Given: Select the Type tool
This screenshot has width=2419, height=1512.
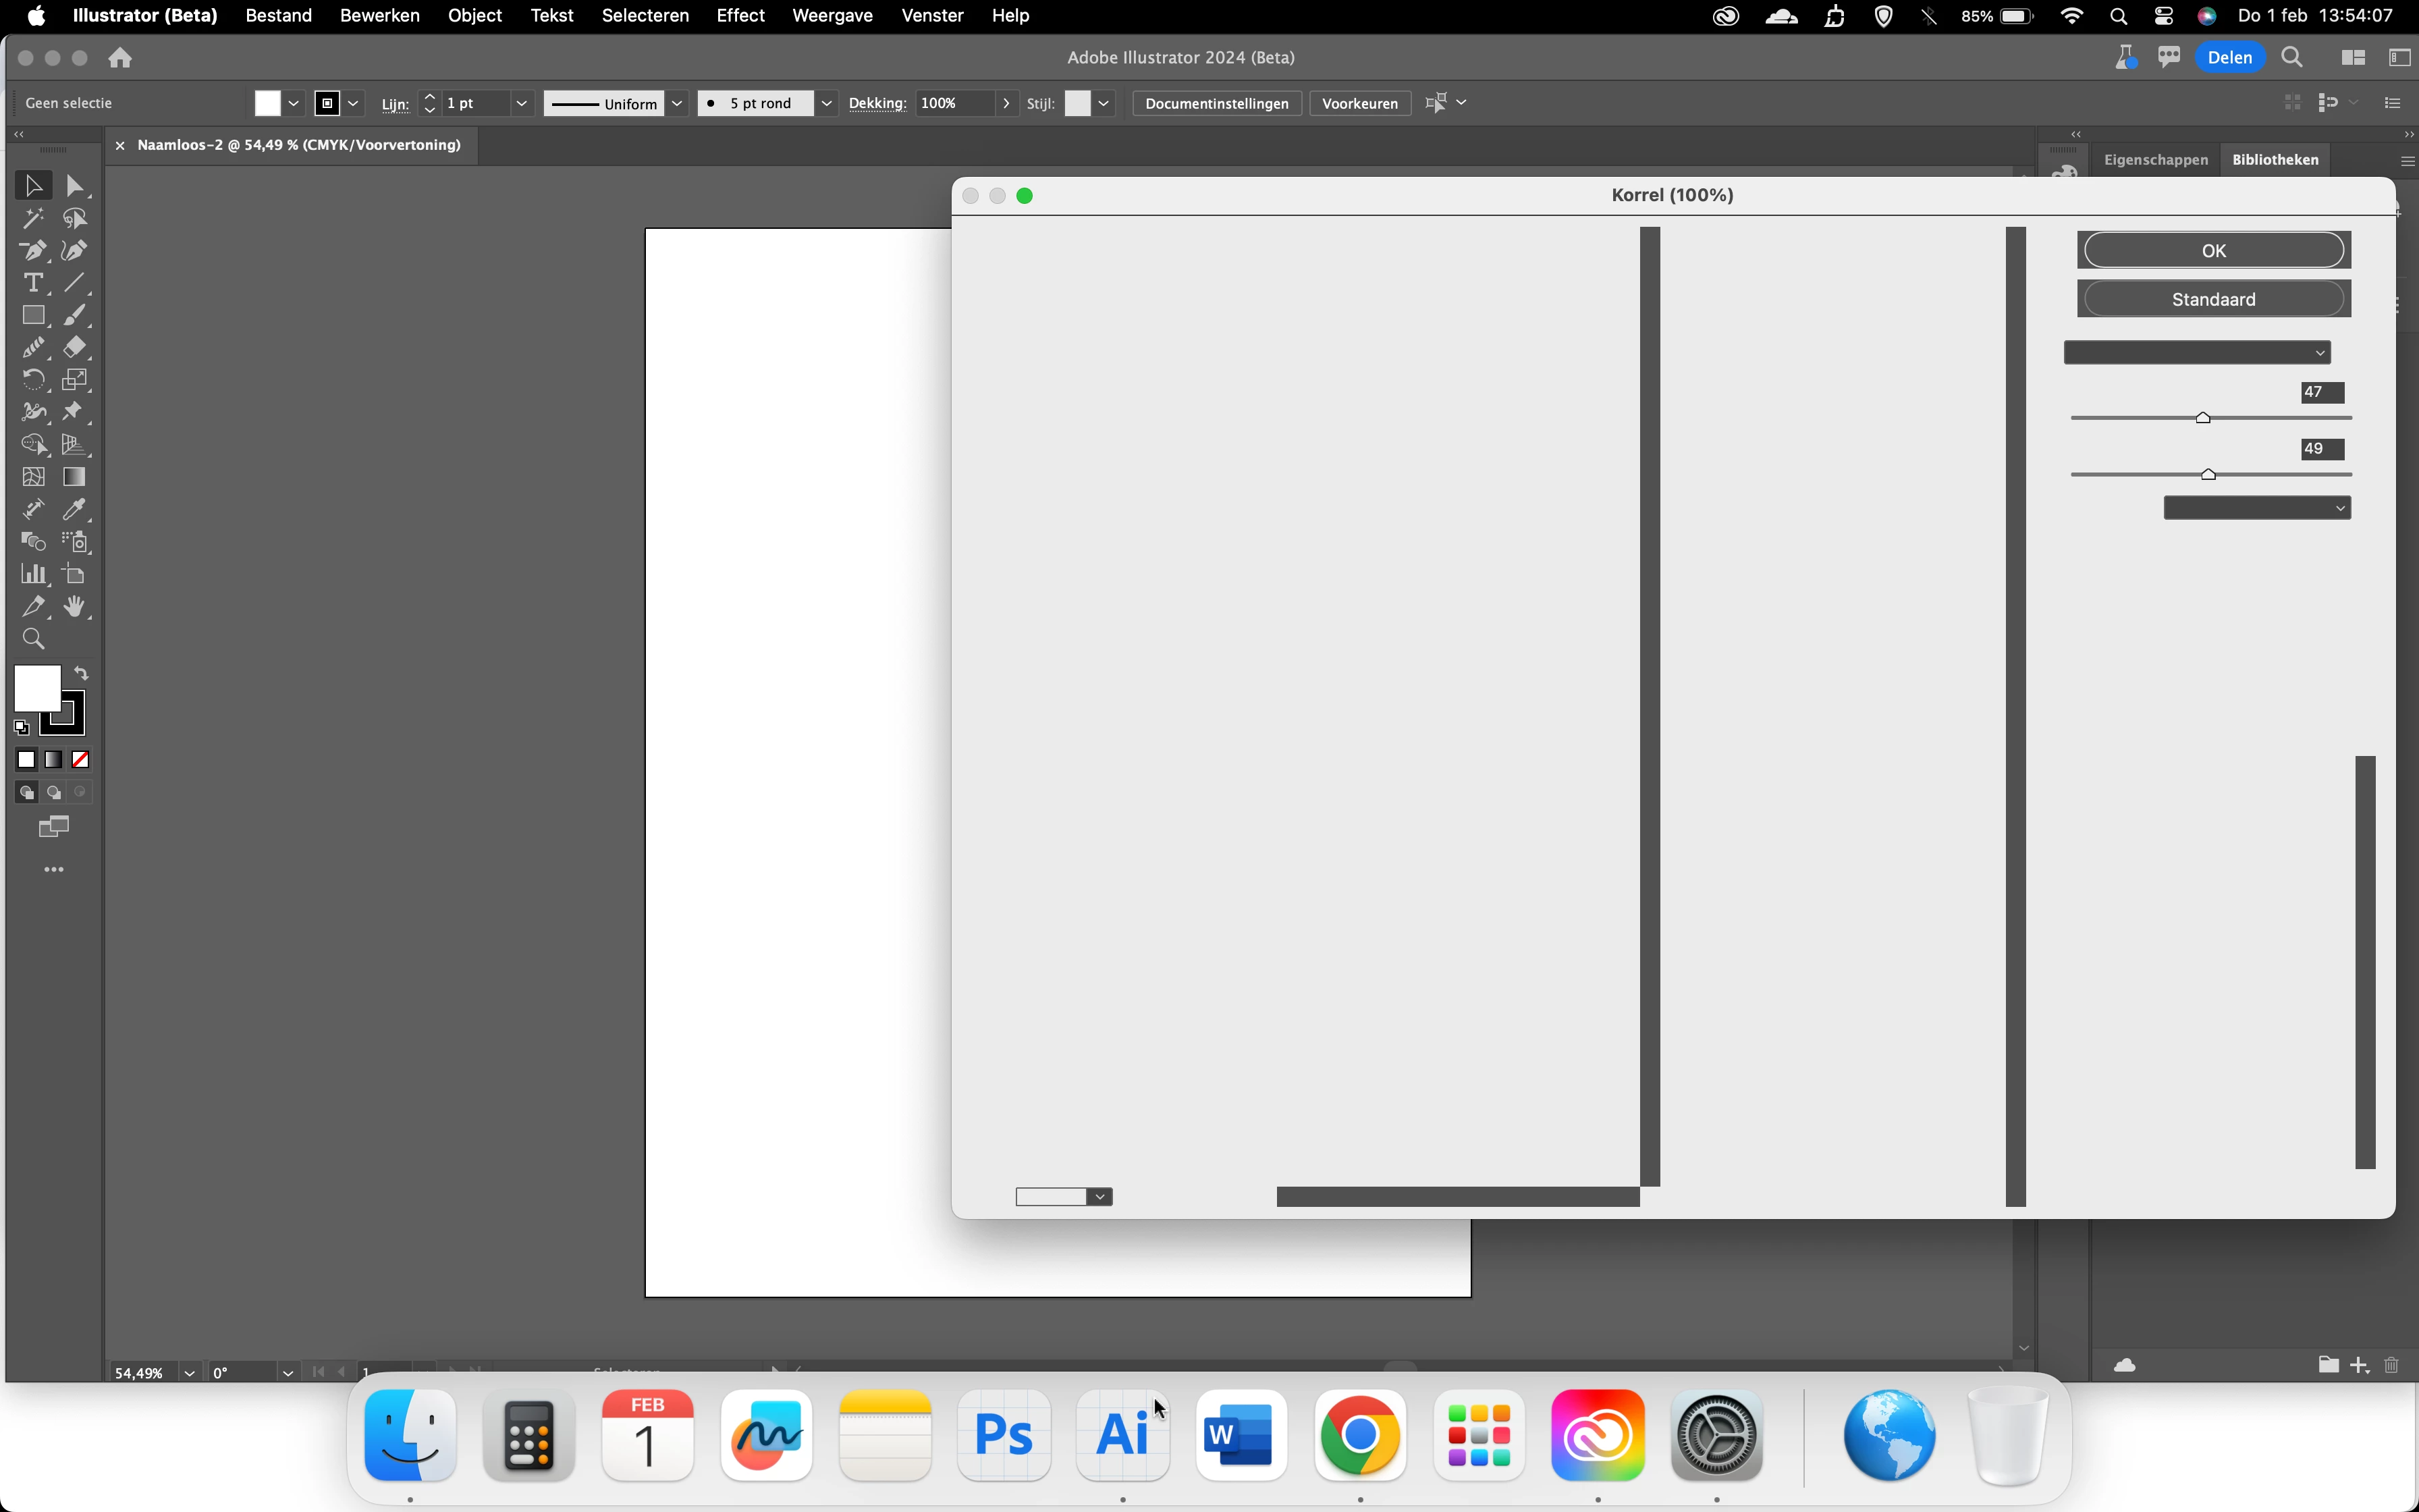Looking at the screenshot, I should [32, 283].
